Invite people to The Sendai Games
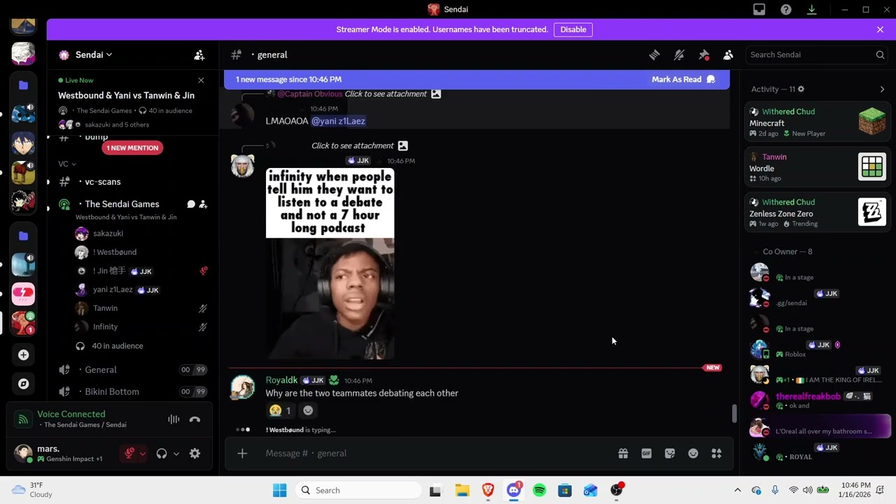 [203, 204]
